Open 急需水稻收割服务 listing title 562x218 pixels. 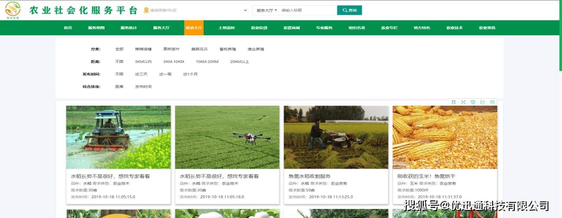pos(309,176)
